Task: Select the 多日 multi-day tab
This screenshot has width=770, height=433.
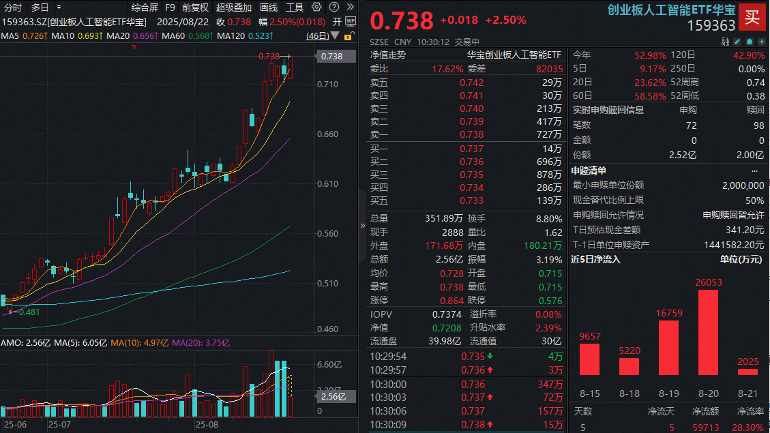Action: (40, 8)
